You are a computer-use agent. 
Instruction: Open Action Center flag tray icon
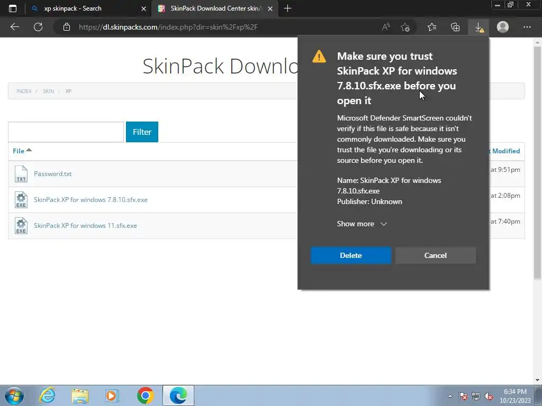pos(463,396)
